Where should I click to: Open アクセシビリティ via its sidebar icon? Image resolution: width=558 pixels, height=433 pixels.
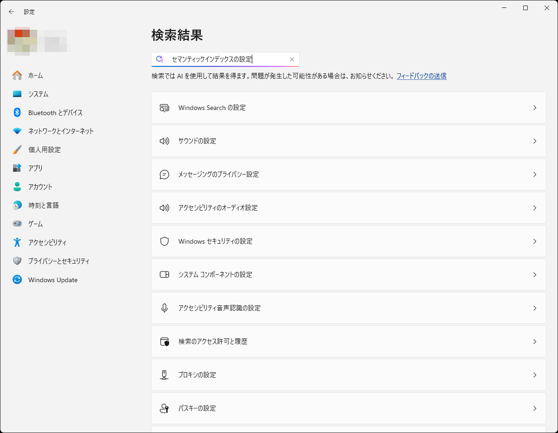17,242
